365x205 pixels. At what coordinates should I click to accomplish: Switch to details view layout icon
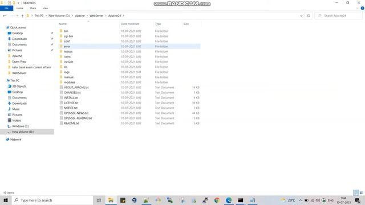pyautogui.click(x=356, y=192)
